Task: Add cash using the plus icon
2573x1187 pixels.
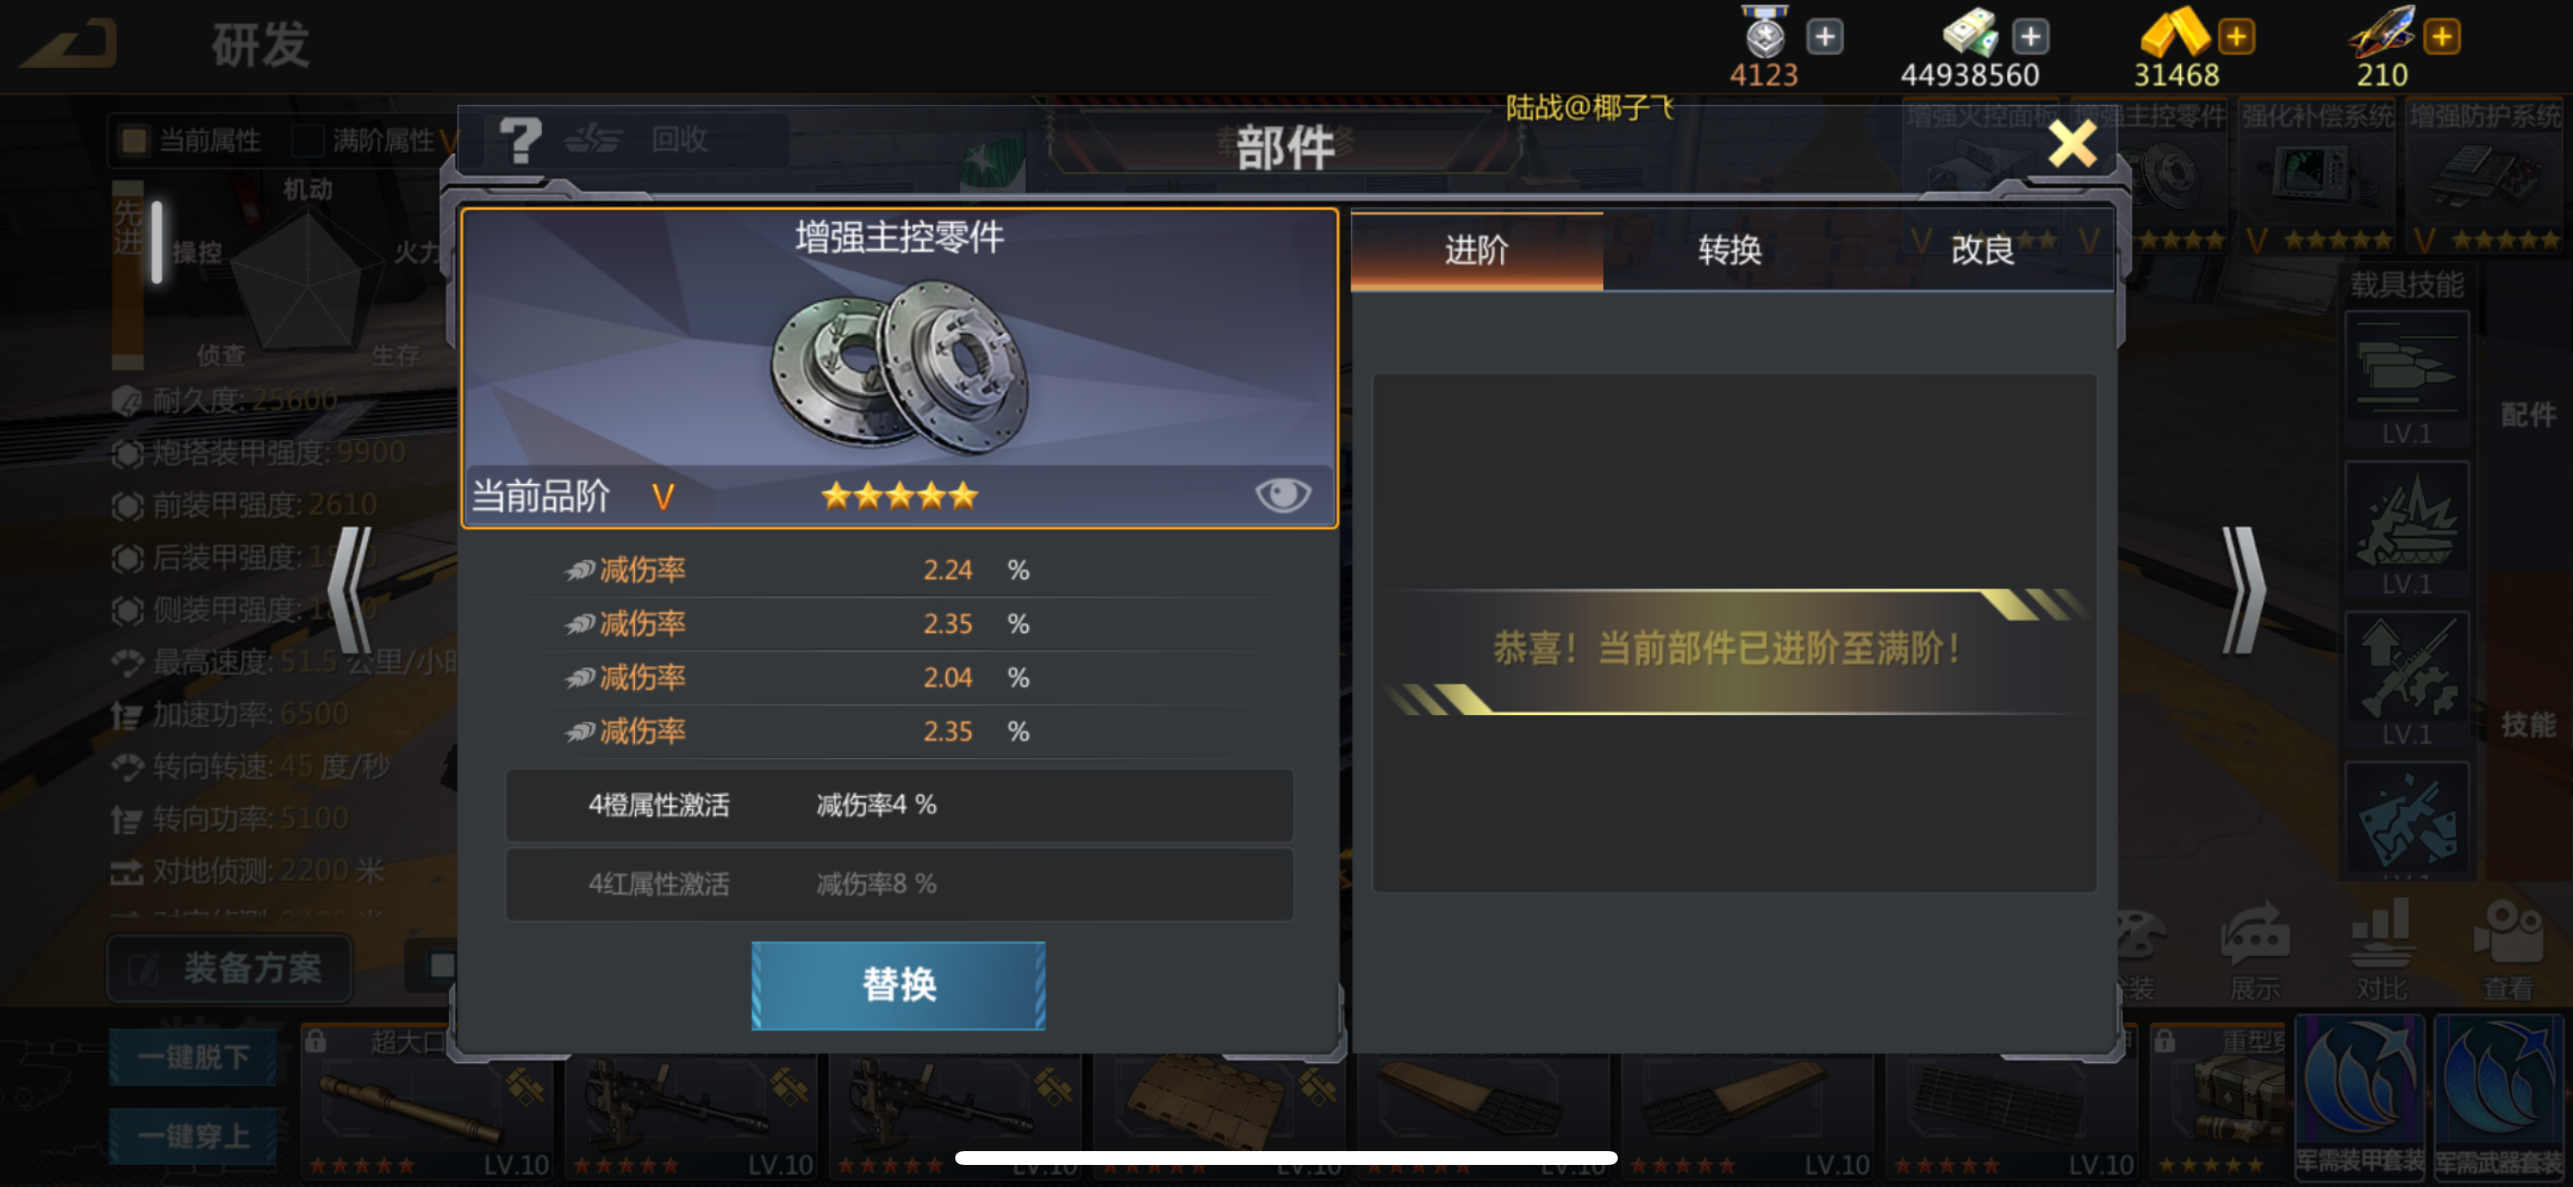Action: 2030,37
